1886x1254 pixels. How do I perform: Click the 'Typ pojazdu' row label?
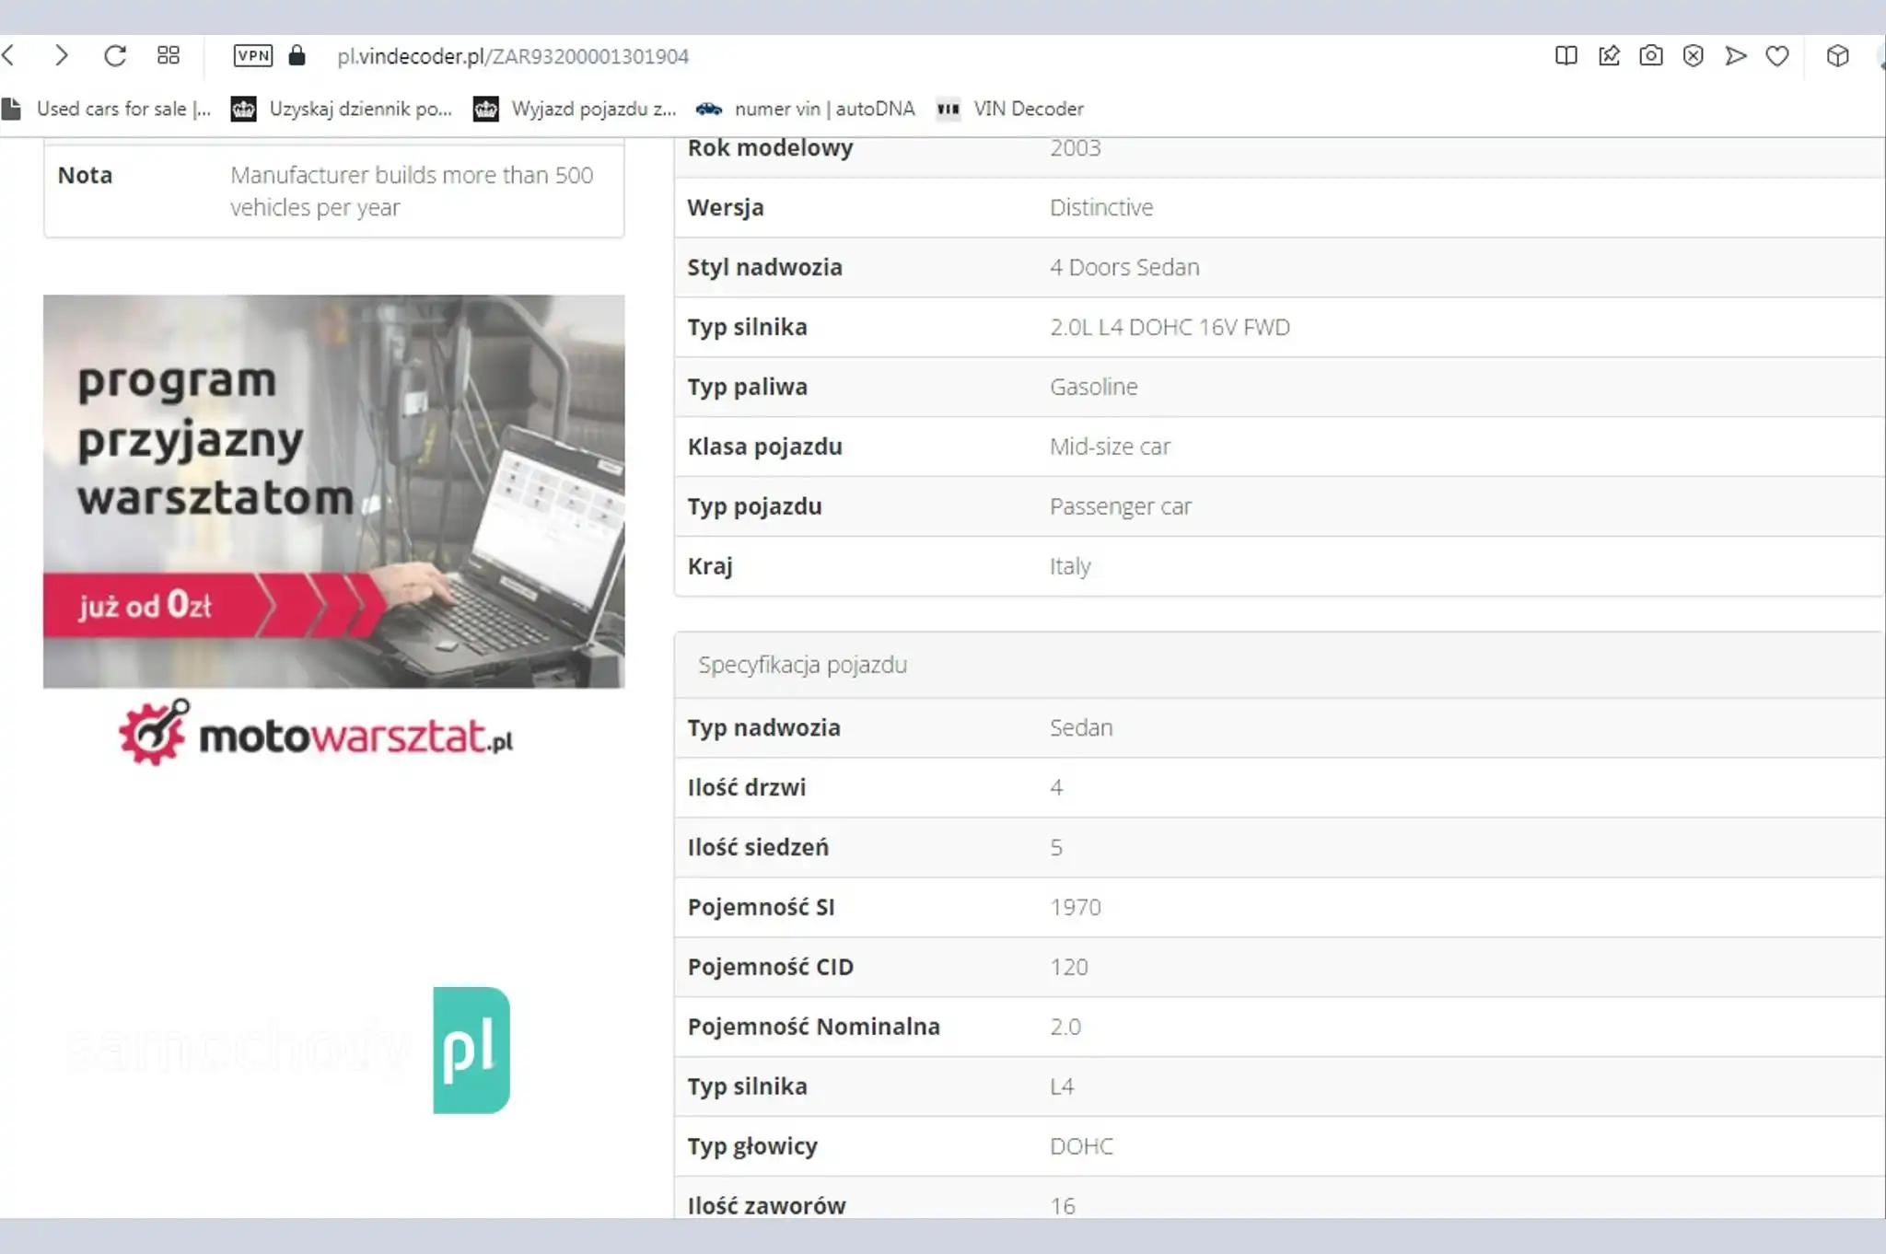(x=754, y=506)
